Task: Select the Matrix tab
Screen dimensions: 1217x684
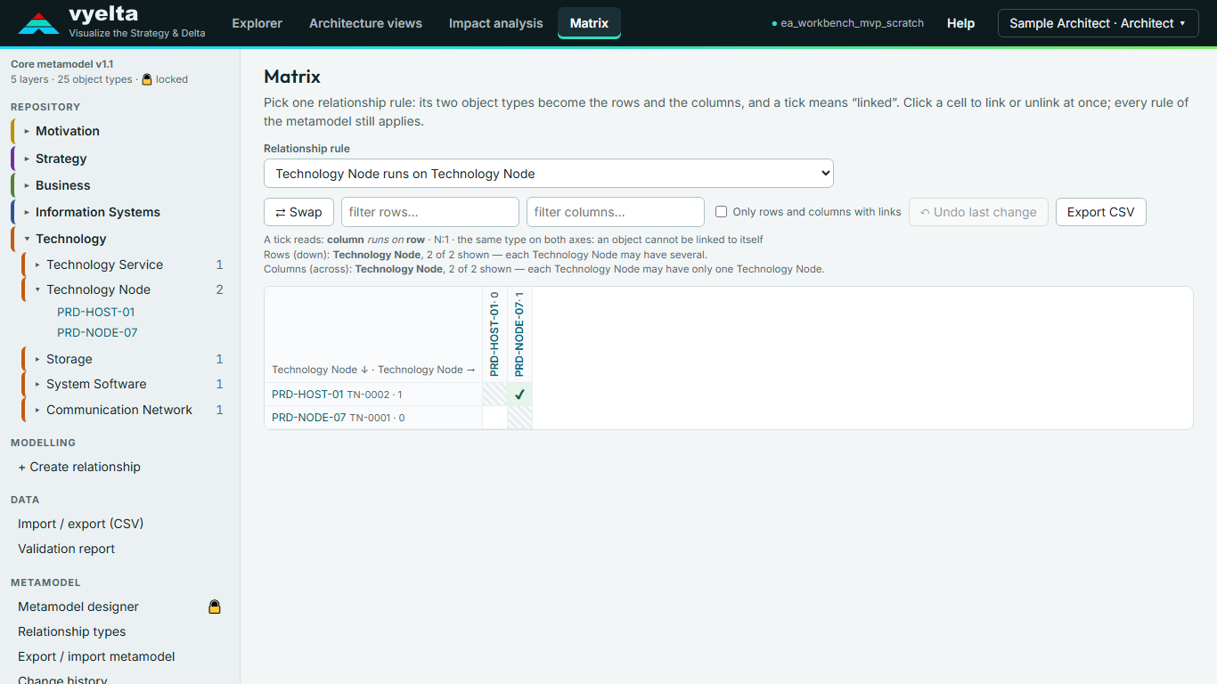Action: (x=589, y=23)
